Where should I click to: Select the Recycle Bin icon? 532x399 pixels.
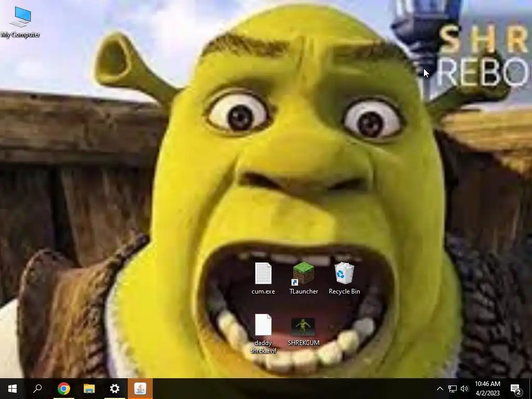[x=344, y=273]
